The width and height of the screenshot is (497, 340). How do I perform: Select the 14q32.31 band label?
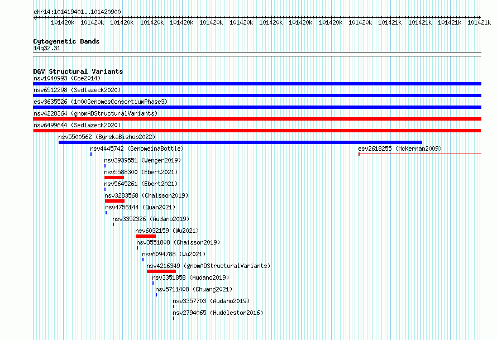tap(47, 49)
